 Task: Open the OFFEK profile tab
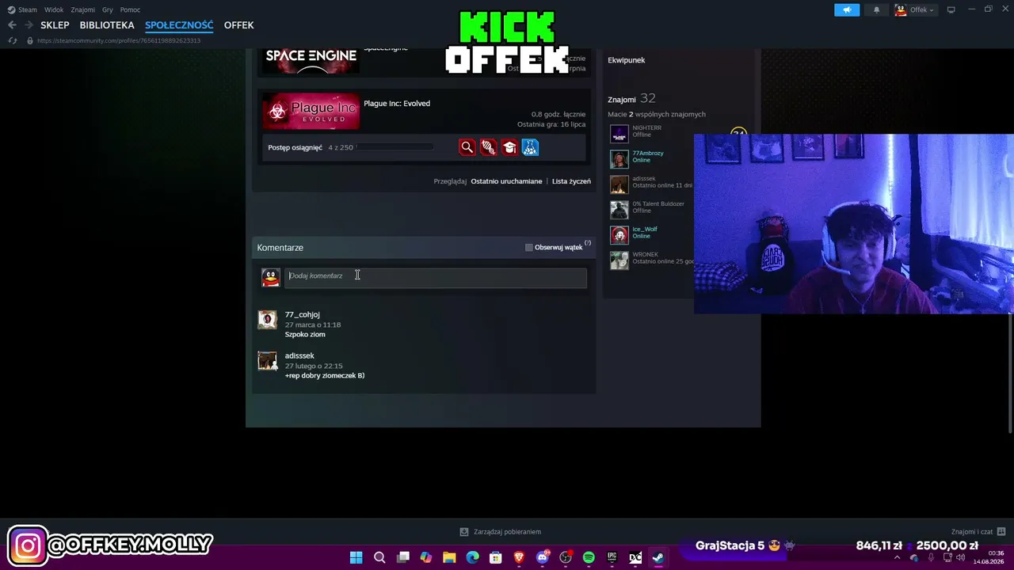click(x=239, y=25)
